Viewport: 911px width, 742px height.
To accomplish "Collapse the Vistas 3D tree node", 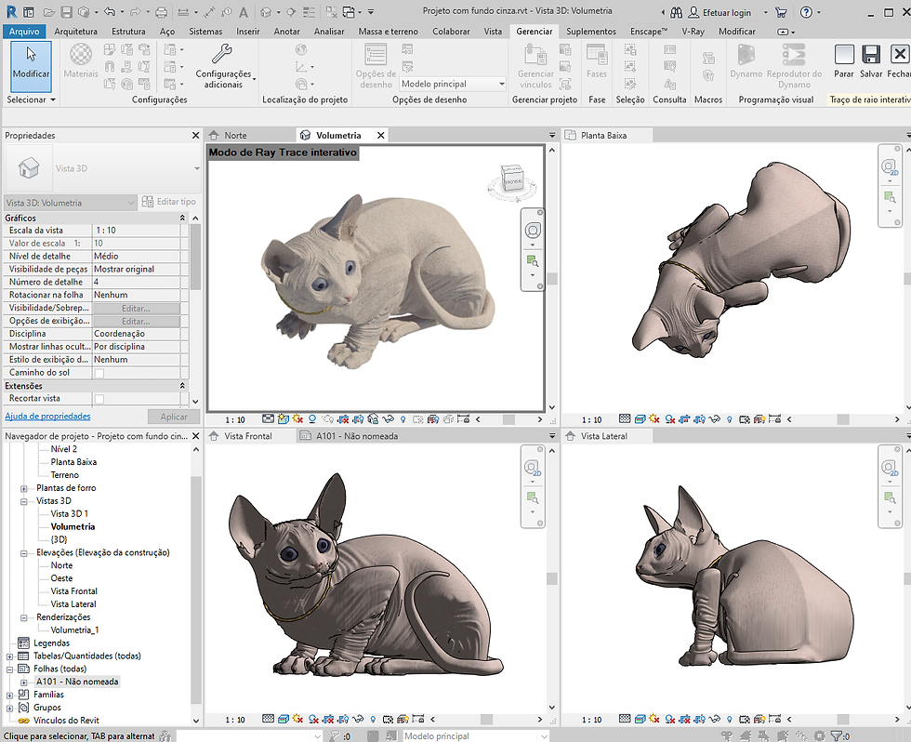I will pos(24,501).
